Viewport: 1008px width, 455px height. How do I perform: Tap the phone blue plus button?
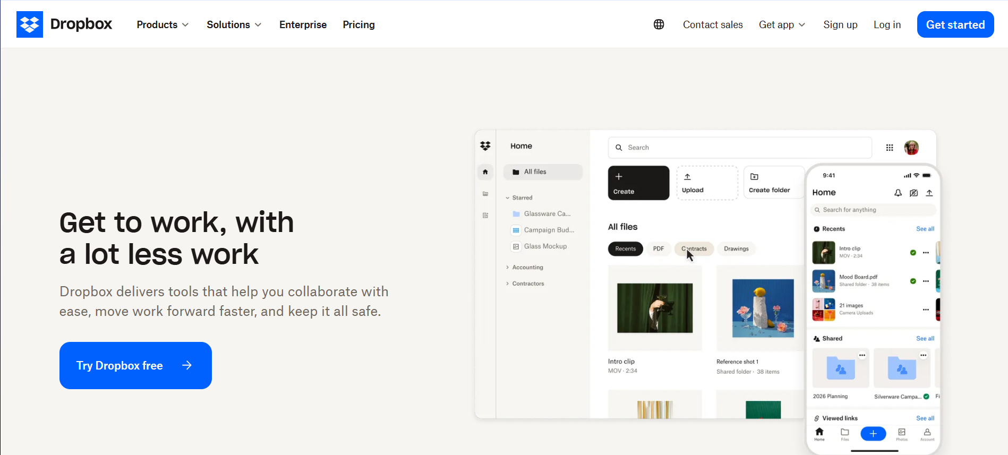(x=873, y=434)
